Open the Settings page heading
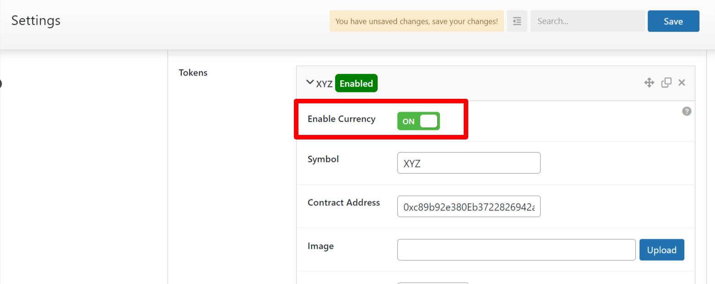The height and width of the screenshot is (284, 715). pyautogui.click(x=36, y=21)
